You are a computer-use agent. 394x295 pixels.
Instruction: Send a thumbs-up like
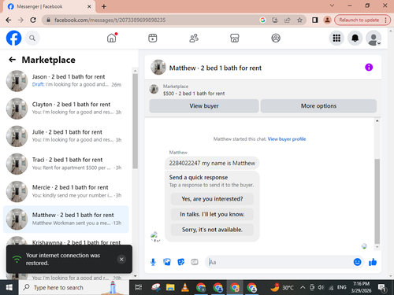(373, 262)
